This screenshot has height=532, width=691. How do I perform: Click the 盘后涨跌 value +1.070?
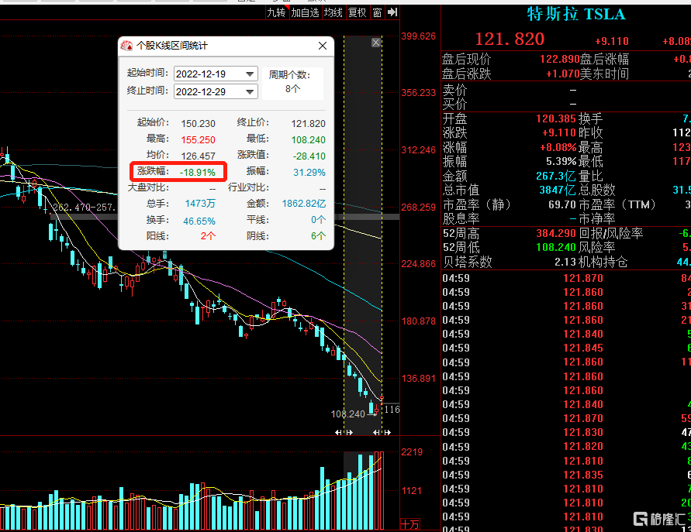562,74
